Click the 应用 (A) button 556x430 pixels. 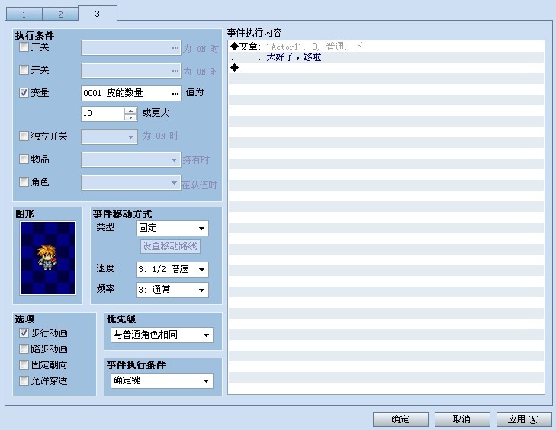[524, 420]
